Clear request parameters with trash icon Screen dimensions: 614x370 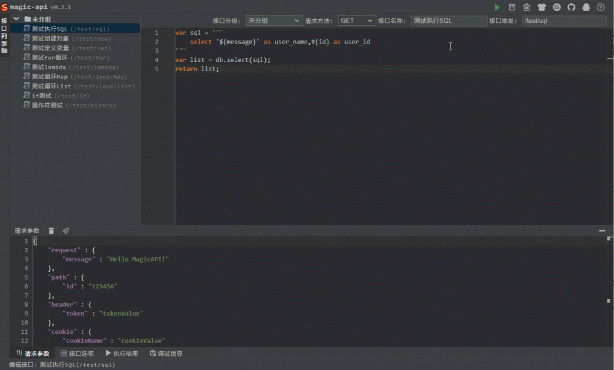click(51, 230)
